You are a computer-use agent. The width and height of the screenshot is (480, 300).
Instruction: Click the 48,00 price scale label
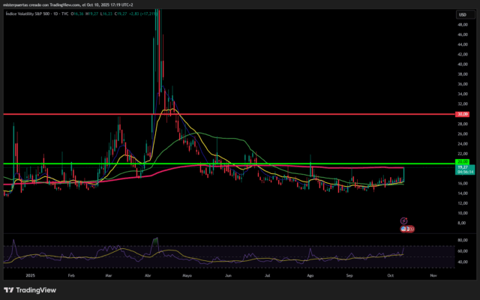[x=464, y=23]
